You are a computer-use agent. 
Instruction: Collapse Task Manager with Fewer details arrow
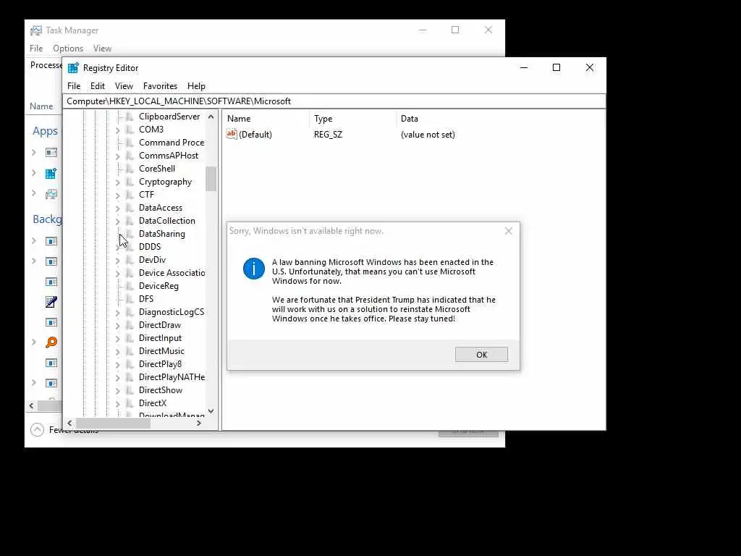tap(37, 429)
